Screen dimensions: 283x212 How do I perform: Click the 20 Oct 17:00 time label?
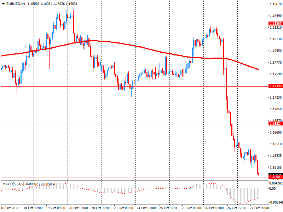click(x=101, y=208)
